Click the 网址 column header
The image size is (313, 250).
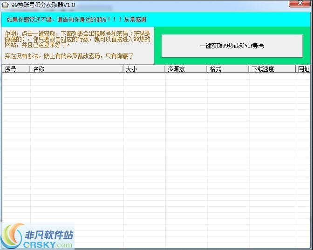click(303, 69)
